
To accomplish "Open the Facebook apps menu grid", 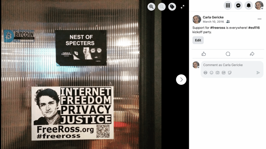I will click(x=228, y=5).
